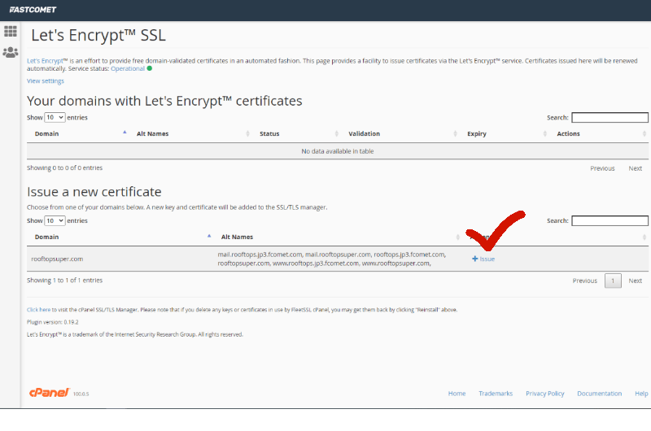Click the Let's Encrypt SSL page title
Screen dimensions: 651x431
[x=98, y=35]
